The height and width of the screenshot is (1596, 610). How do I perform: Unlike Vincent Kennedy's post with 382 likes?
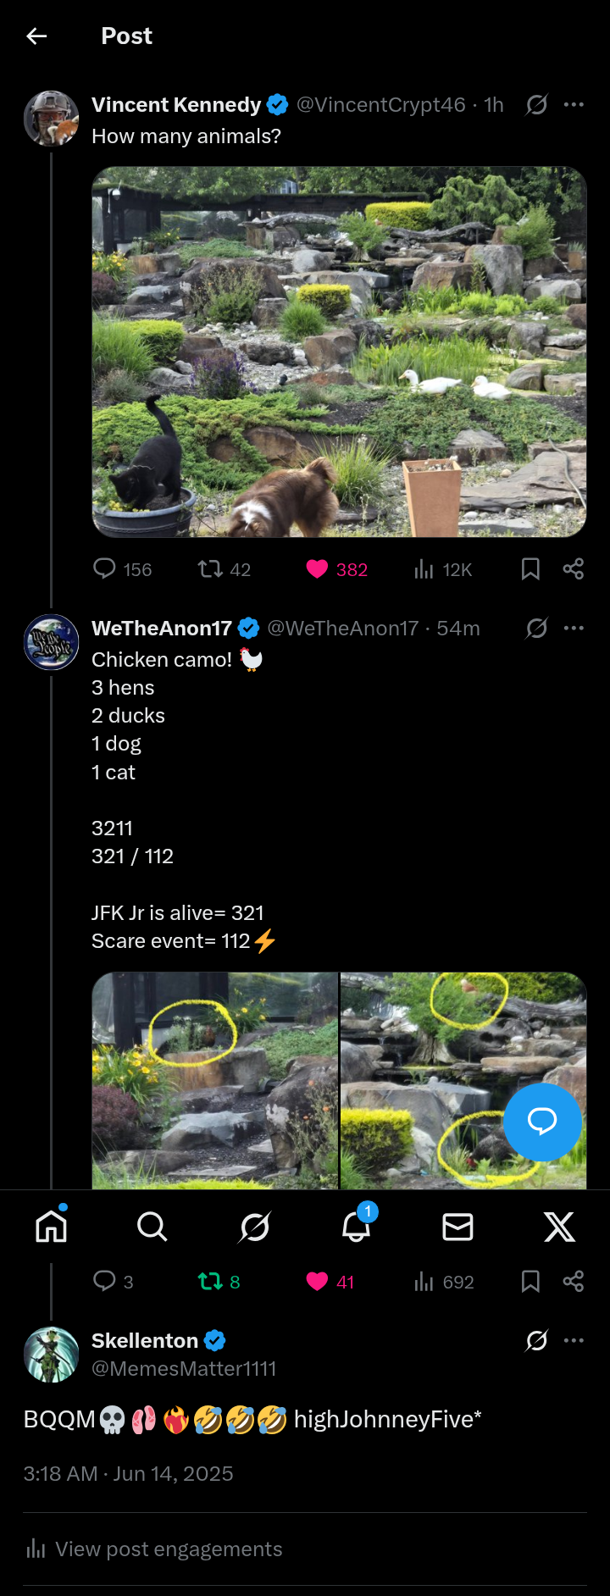pyautogui.click(x=317, y=568)
